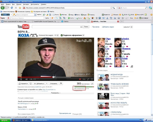
Task: Mute the video using the speaker icon
Action: pos(26,79)
